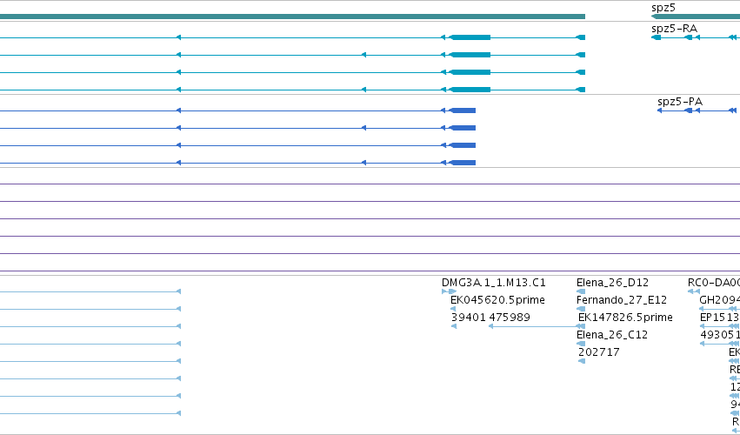Click the Fernando_27_E12 EST label

[x=622, y=300]
